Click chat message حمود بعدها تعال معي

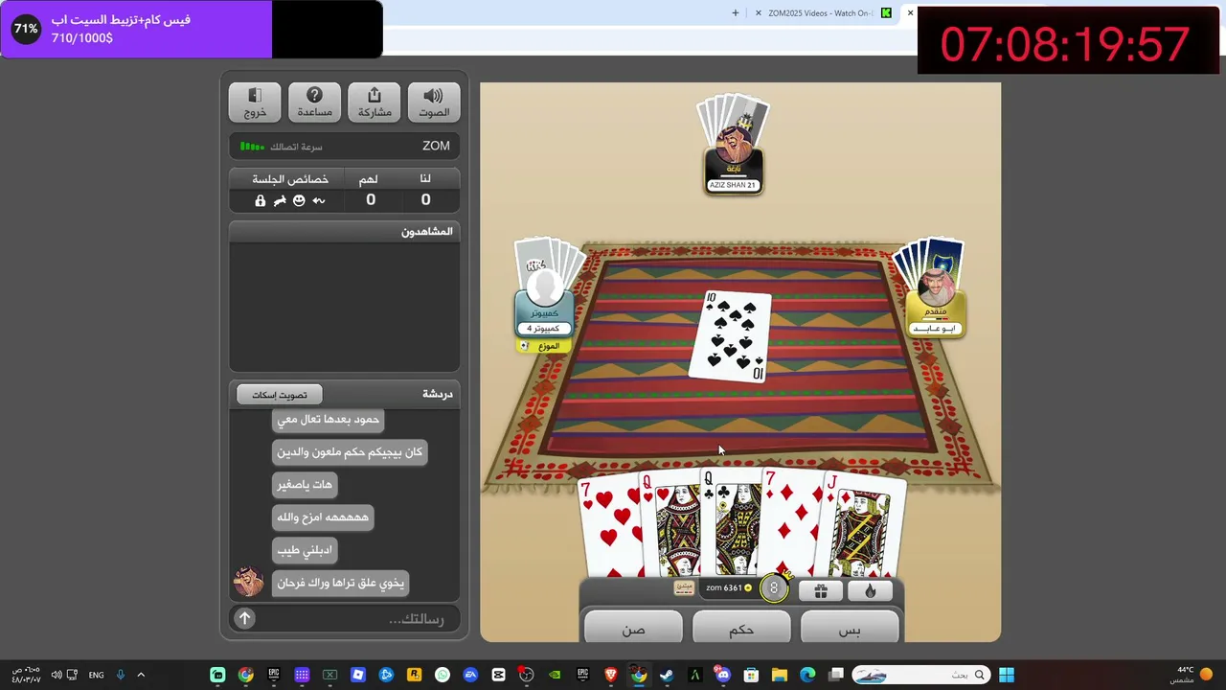point(328,420)
